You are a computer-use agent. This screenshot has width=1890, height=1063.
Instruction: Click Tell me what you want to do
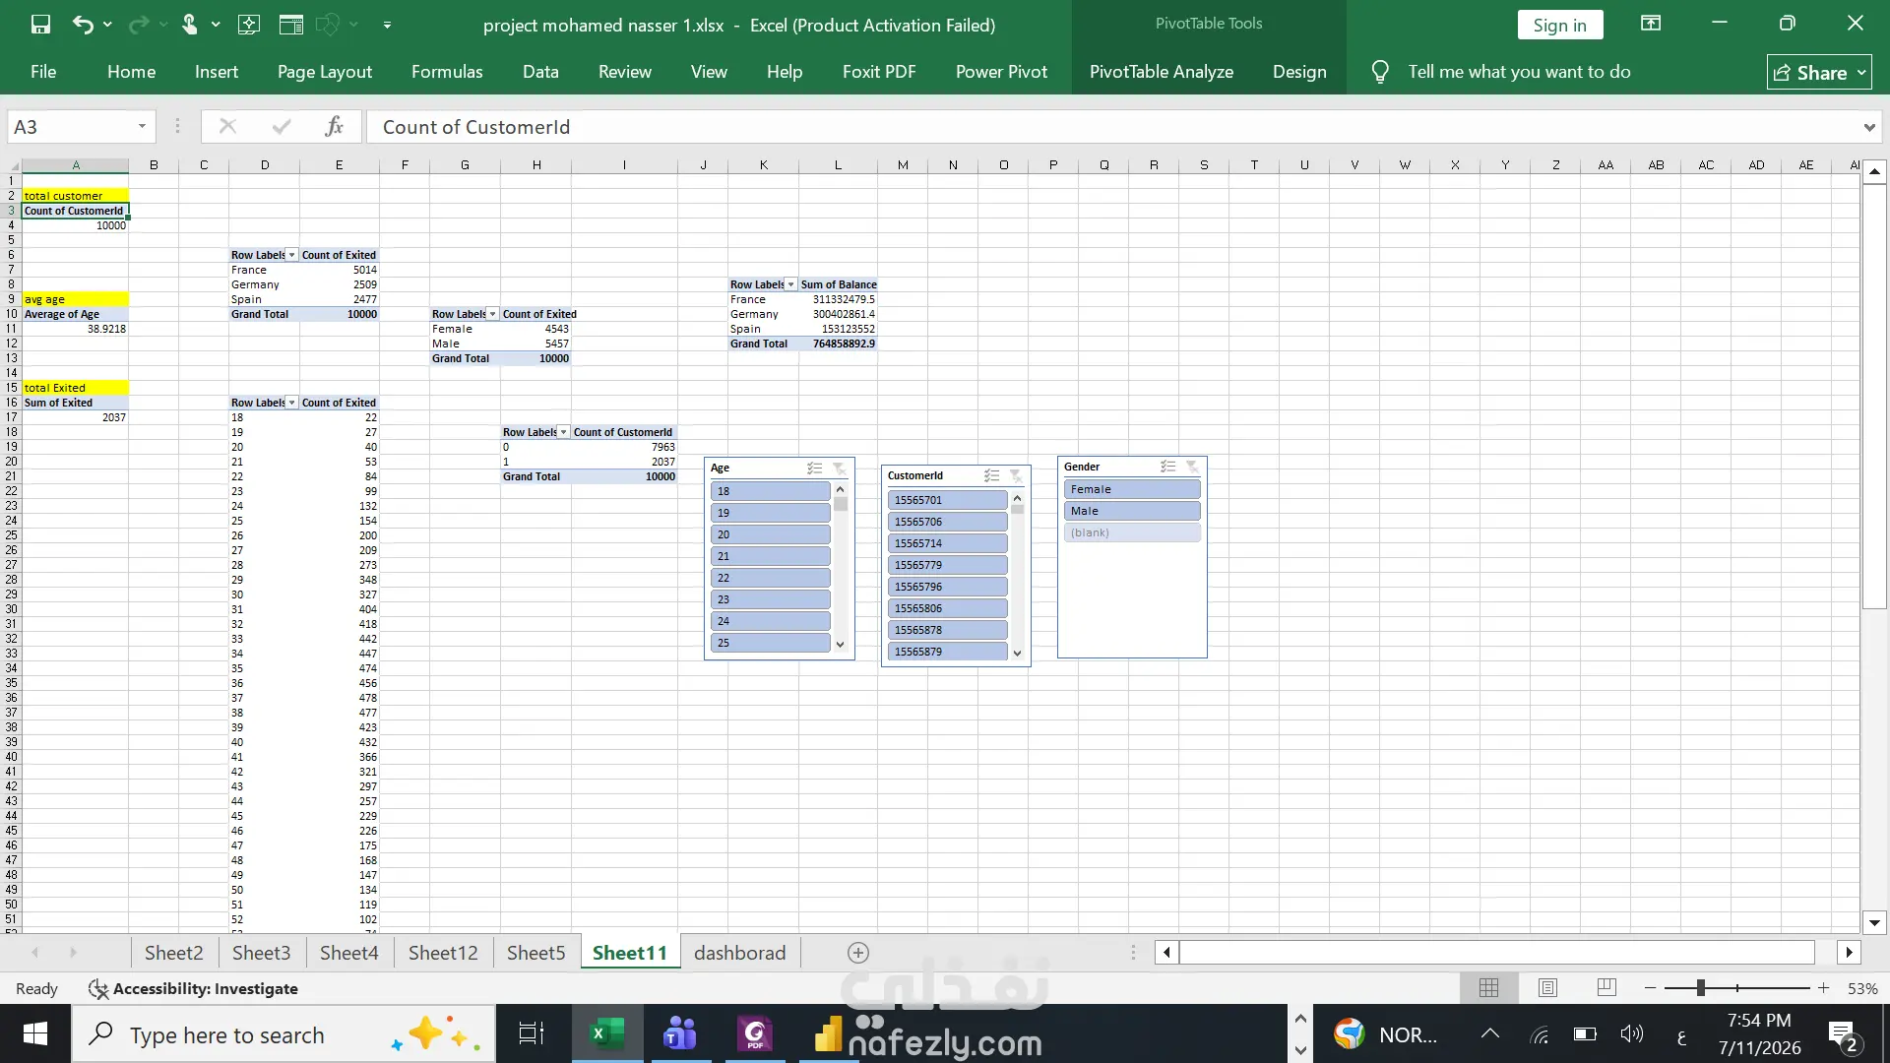coord(1519,72)
